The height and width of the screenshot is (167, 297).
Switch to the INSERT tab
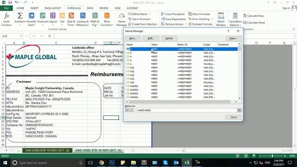click(x=34, y=8)
